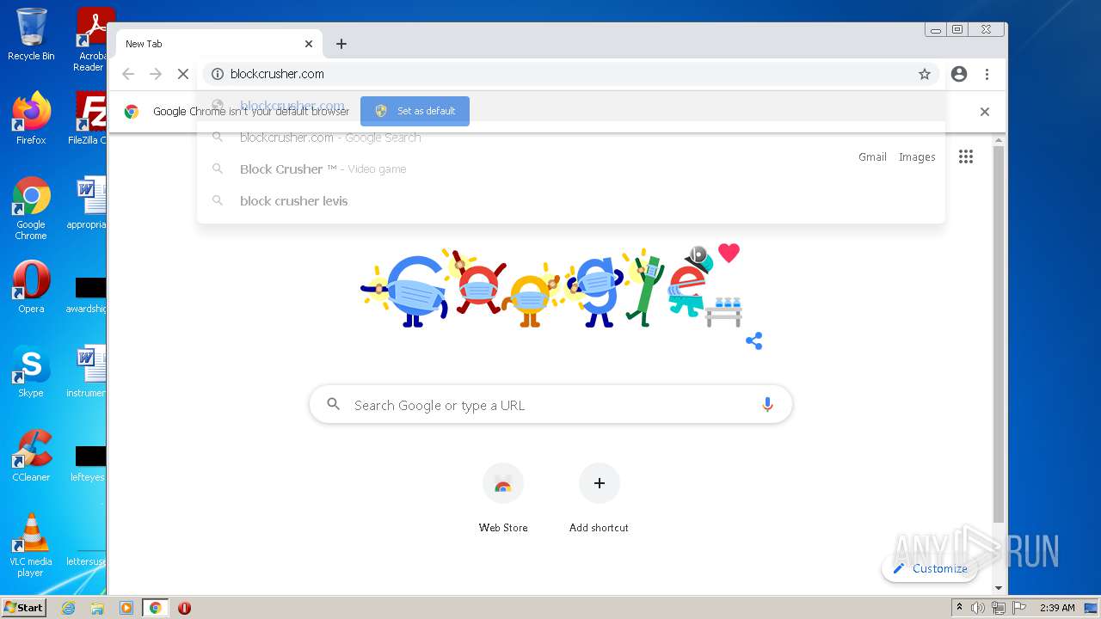1101x619 pixels.
Task: Choose the block crusher levis suggestion
Action: [x=570, y=201]
